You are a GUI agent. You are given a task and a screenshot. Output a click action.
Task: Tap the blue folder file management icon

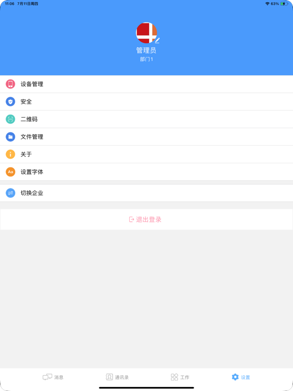11,136
